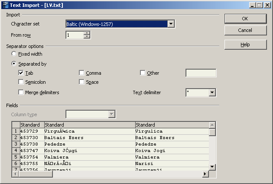This screenshot has width=273, height=184.
Task: Close the Text Import dialog
Action: [x=267, y=5]
